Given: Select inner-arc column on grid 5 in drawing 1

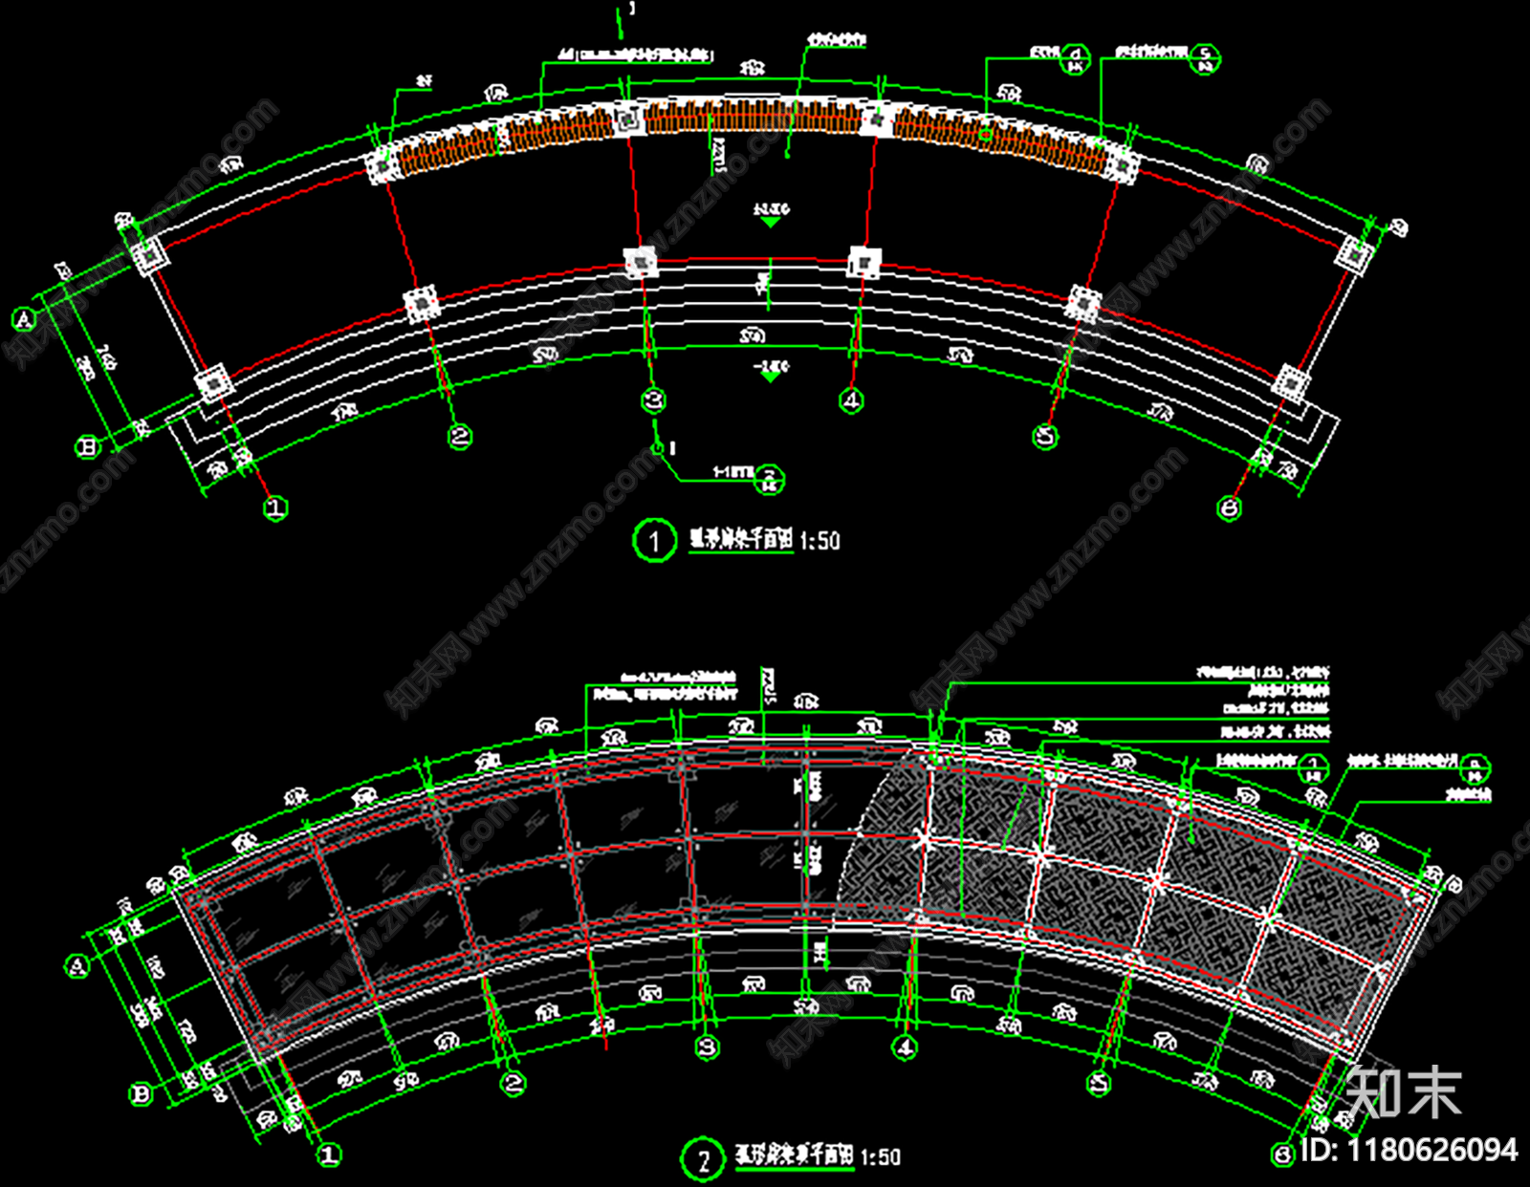Looking at the screenshot, I should (1083, 304).
